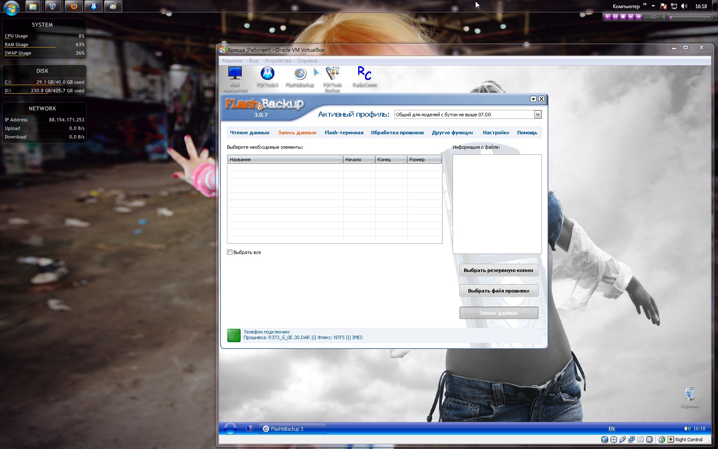Image resolution: width=718 pixels, height=449 pixels.
Task: Open the P2KTools3 desktop icon
Action: (268, 77)
